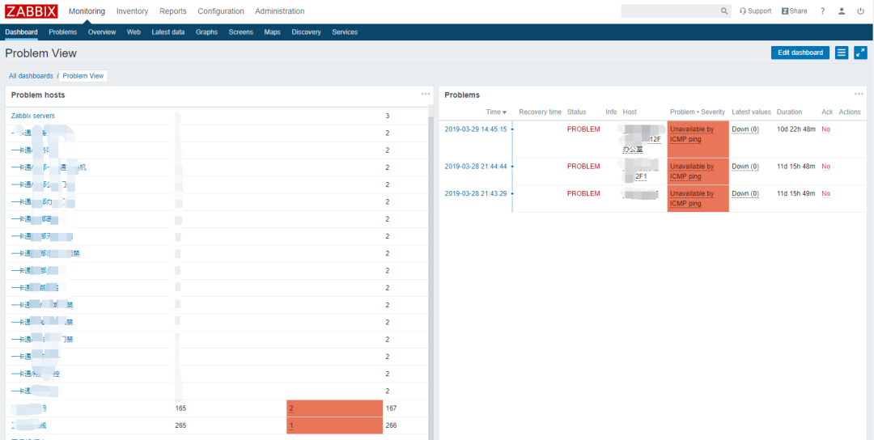Click Unavailable by ICMP ping in the 10d 22h 48m row
Viewport: 874px width, 440px height.
692,133
